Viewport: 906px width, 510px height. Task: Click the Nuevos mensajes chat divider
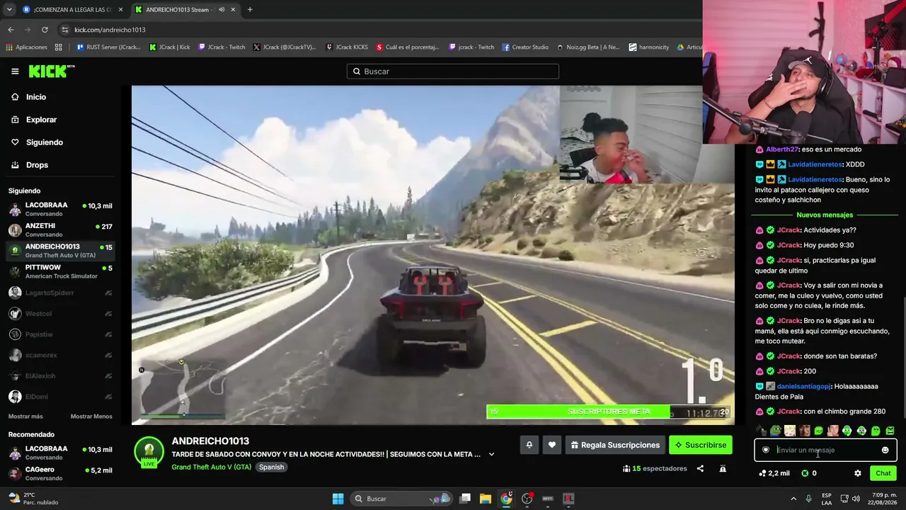point(824,215)
